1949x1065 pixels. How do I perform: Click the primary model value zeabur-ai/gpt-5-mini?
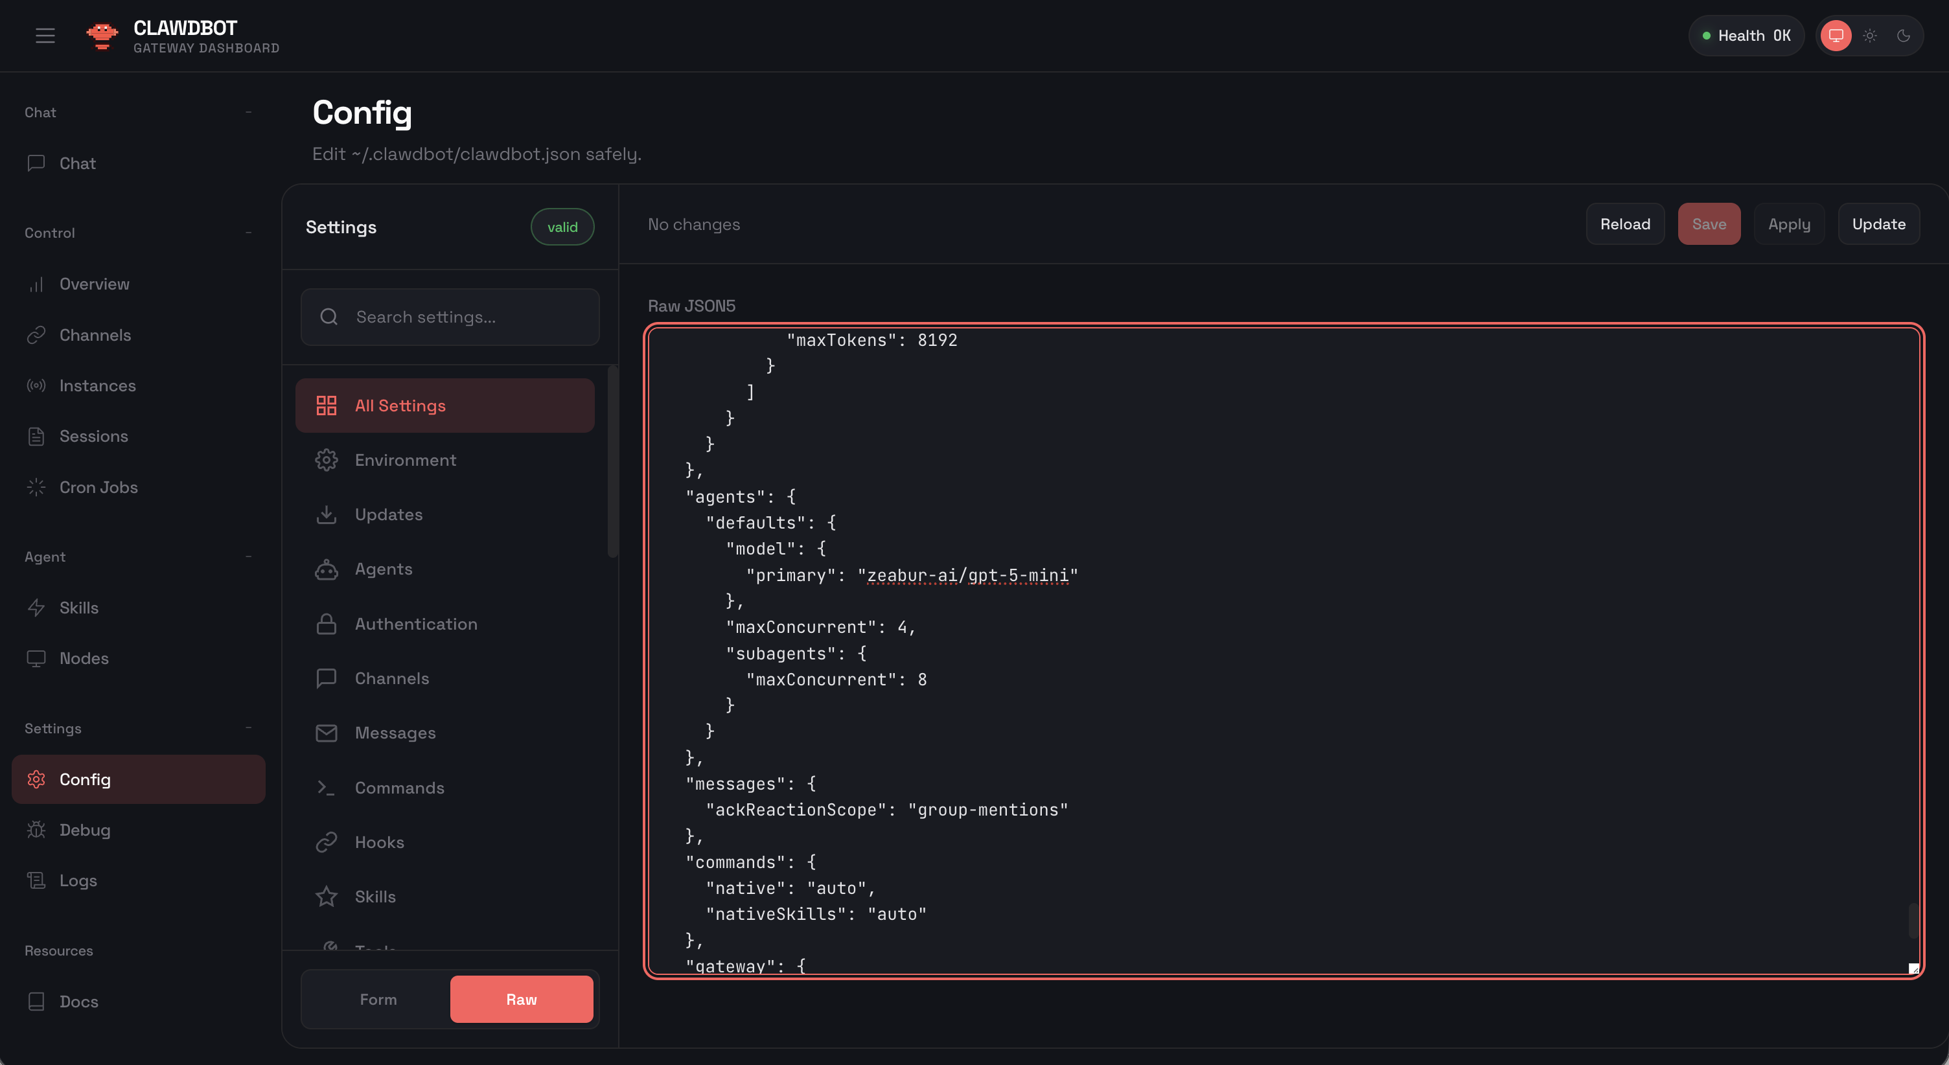pos(967,576)
